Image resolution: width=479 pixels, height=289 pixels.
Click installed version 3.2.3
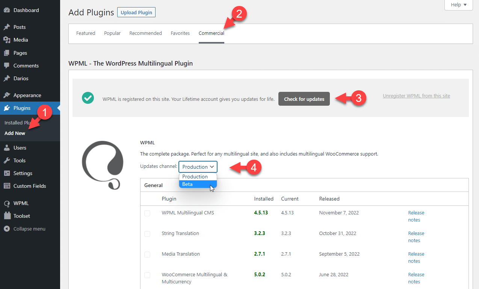260,233
